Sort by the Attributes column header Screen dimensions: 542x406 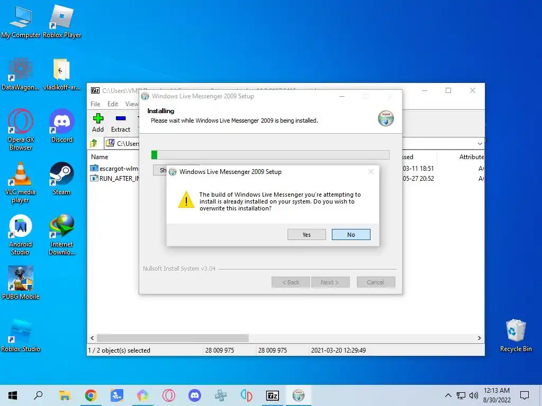pos(471,156)
